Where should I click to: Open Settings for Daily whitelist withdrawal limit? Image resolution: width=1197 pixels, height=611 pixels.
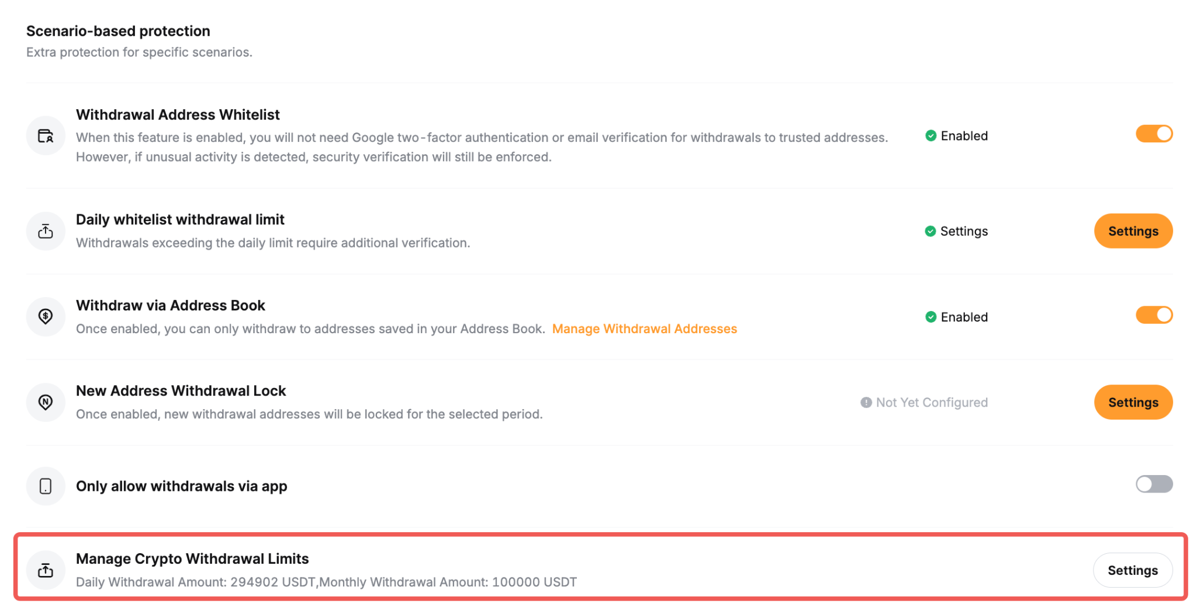[x=1133, y=231]
